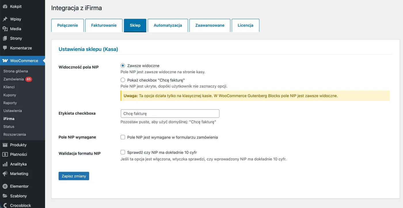Click the Szablony folder icon
Screen dimensions: 403x208
pyautogui.click(x=5, y=196)
